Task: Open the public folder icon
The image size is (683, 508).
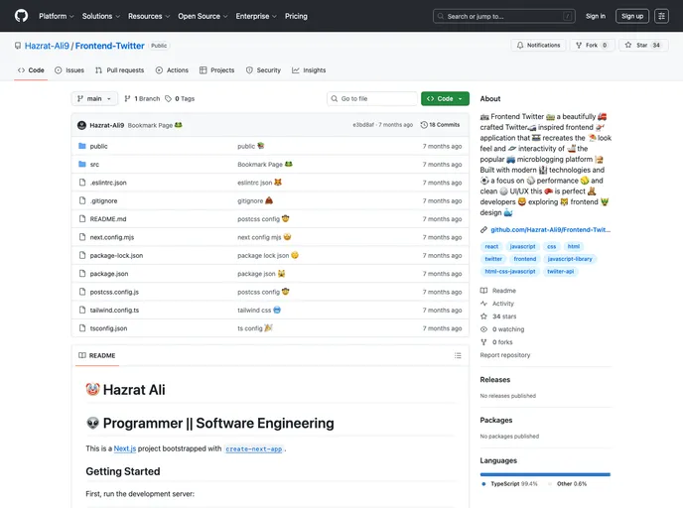Action: pyautogui.click(x=81, y=146)
